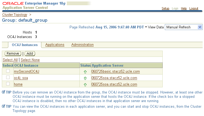Click the Select None link
The height and width of the screenshot is (116, 204).
(x=30, y=60)
